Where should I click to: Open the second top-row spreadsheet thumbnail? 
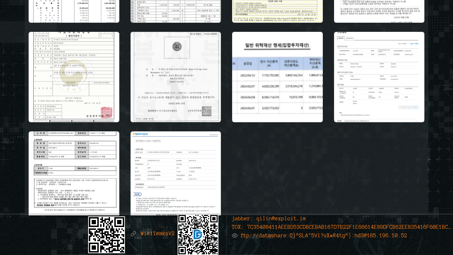(x=176, y=11)
